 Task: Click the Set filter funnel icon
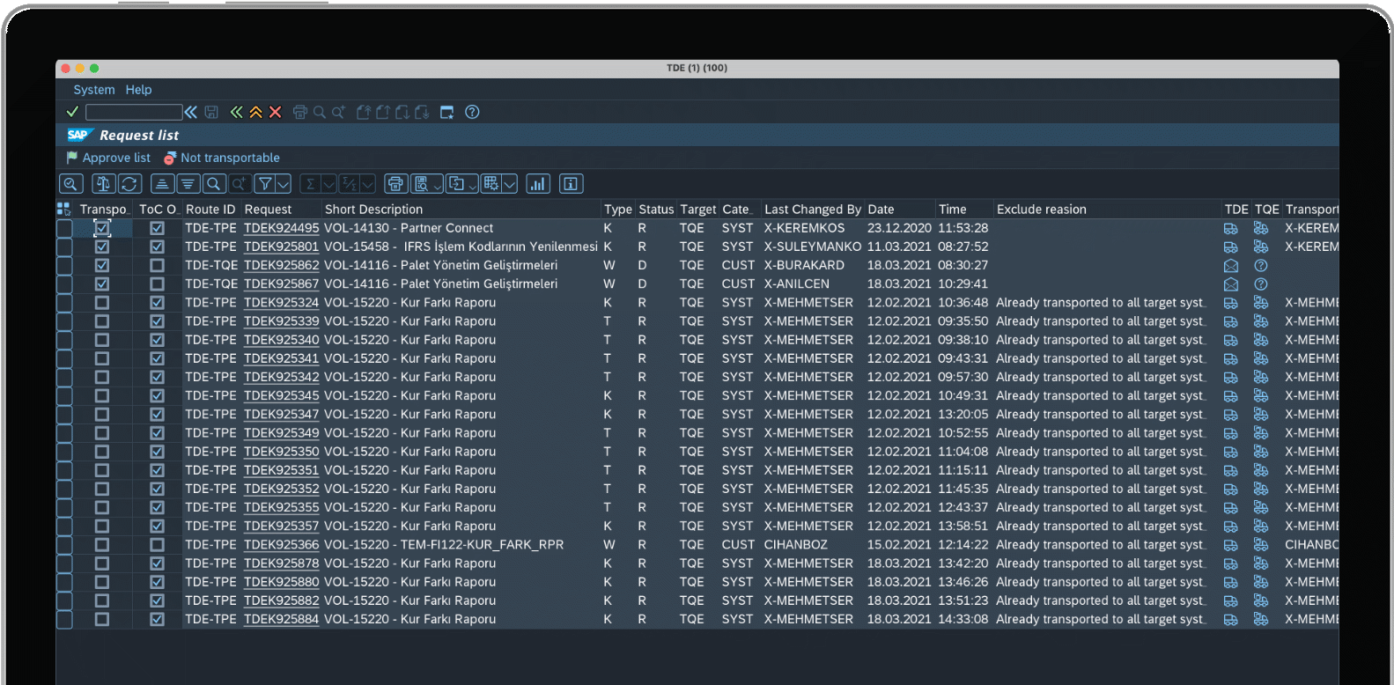[264, 183]
